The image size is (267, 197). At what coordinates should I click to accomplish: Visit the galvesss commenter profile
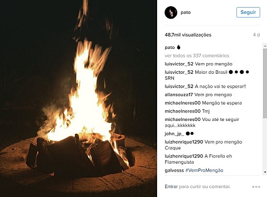coord(174,170)
